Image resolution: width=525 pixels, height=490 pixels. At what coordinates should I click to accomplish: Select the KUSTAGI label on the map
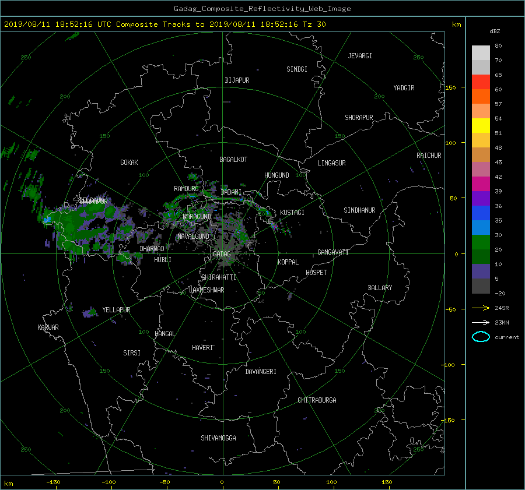(x=292, y=213)
